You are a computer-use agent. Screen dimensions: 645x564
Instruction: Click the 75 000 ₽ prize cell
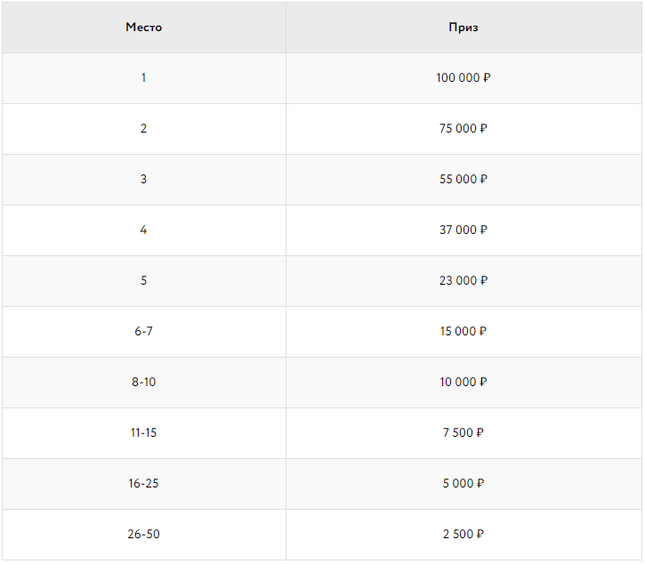(x=464, y=129)
